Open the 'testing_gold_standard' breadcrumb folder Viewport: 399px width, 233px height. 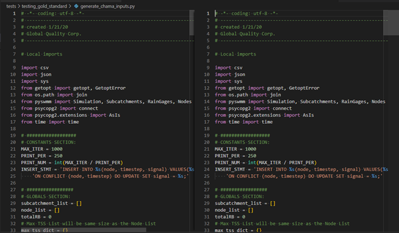[44, 6]
